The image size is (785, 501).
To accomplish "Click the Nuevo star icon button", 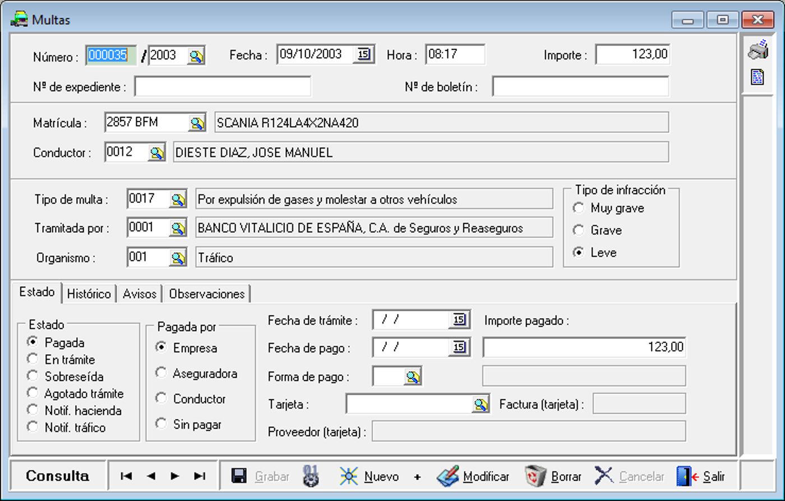I will 349,476.
